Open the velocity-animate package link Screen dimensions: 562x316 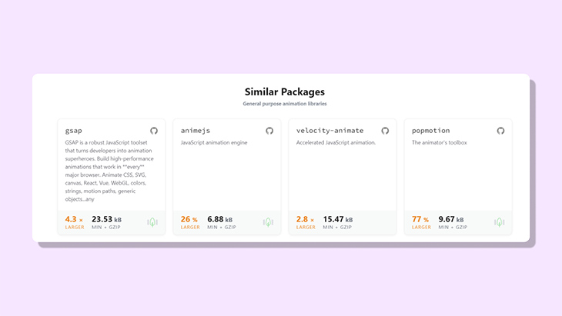coord(330,131)
